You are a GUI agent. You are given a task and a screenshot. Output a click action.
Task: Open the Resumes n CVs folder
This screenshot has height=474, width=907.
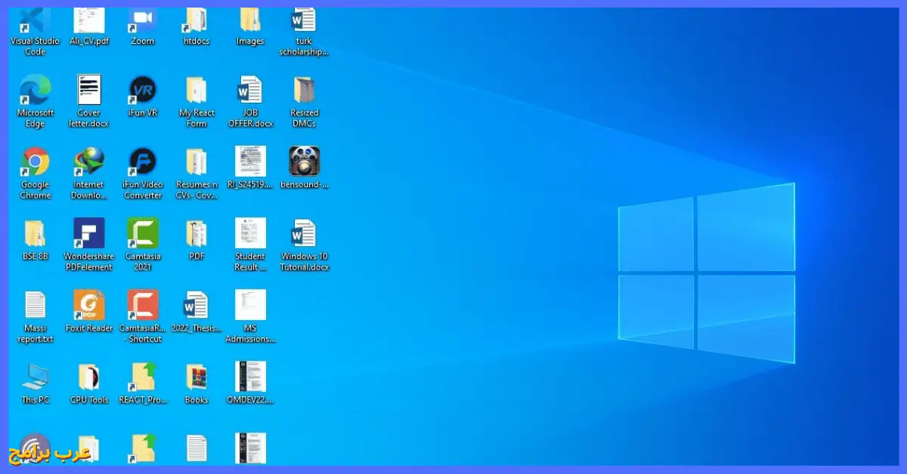pos(197,173)
